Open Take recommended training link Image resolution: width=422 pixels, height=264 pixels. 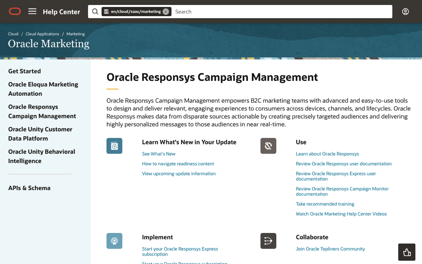[x=325, y=204]
